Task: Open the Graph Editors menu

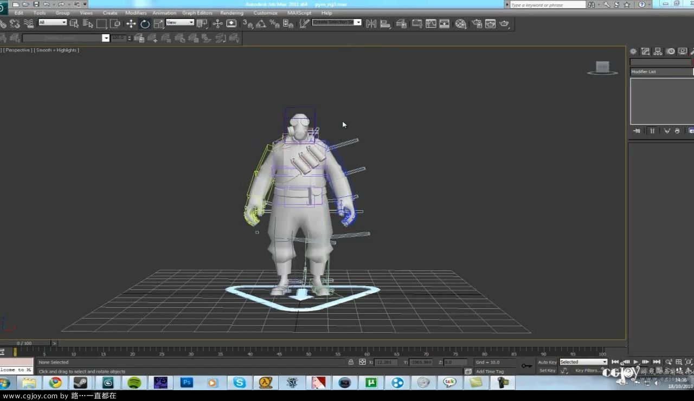Action: tap(197, 13)
